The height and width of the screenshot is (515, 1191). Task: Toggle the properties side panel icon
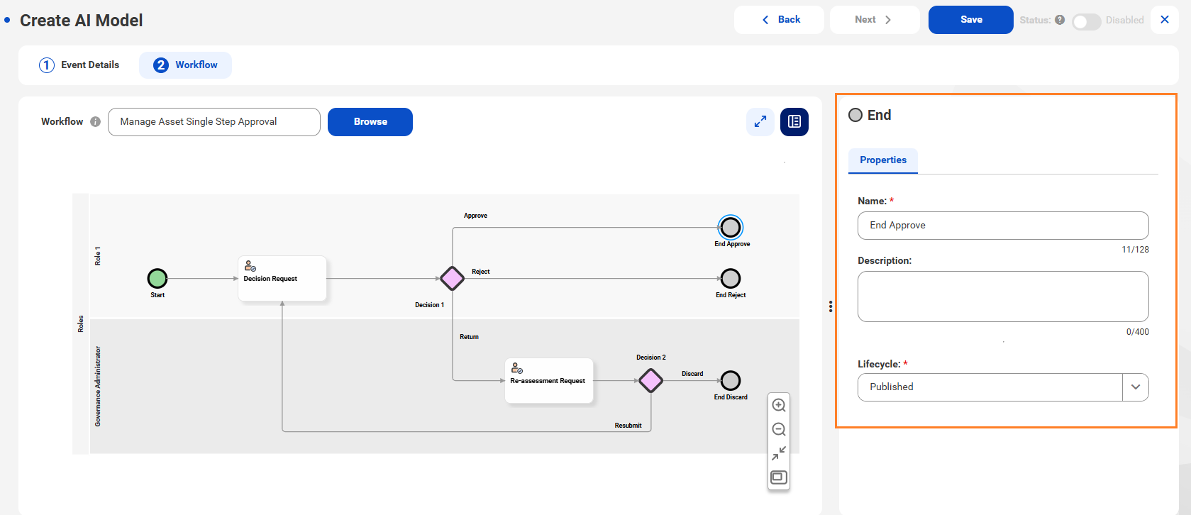click(x=794, y=122)
